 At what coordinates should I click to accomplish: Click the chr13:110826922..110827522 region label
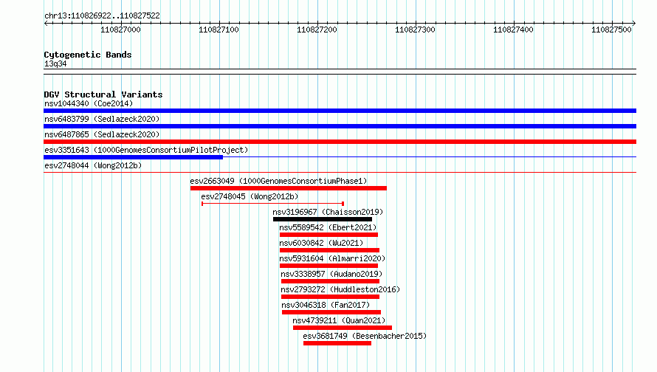coord(102,16)
